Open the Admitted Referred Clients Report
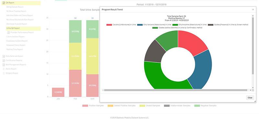The width and height of the screenshot is (259, 119). click(19, 16)
